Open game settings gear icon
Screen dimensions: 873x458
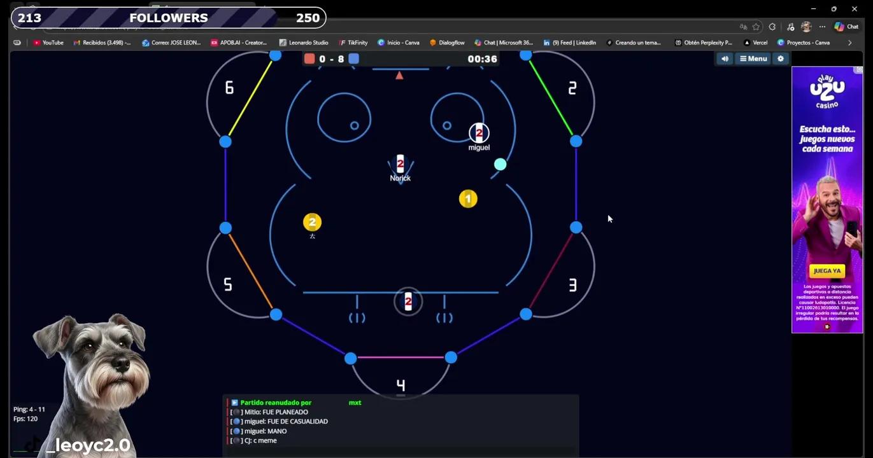click(781, 59)
